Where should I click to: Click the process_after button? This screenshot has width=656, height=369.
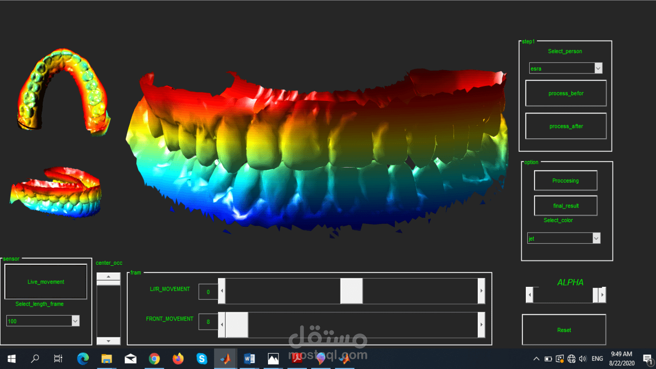pyautogui.click(x=566, y=126)
